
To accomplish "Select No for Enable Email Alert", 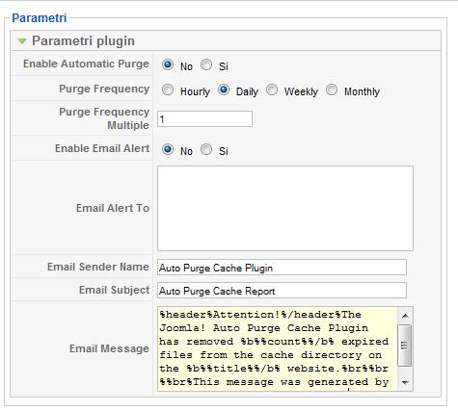I will click(x=168, y=149).
